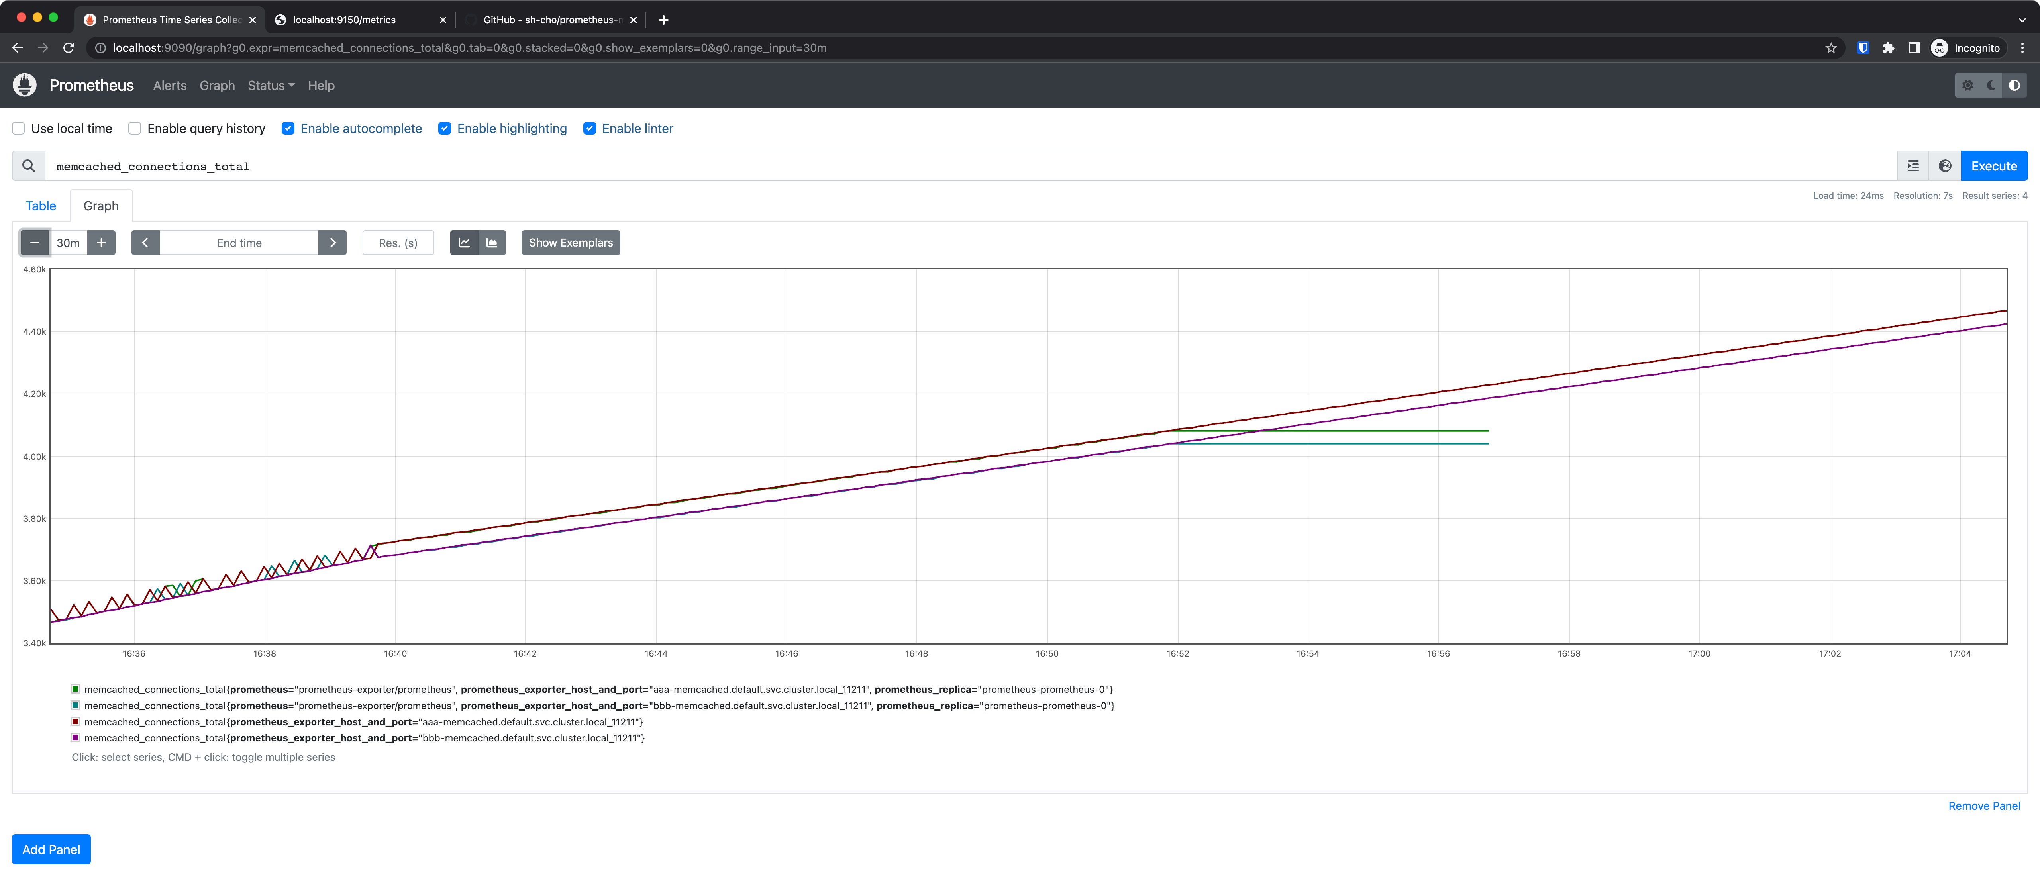This screenshot has height=876, width=2040.
Task: Open the Alerts navigation item
Action: 169,86
